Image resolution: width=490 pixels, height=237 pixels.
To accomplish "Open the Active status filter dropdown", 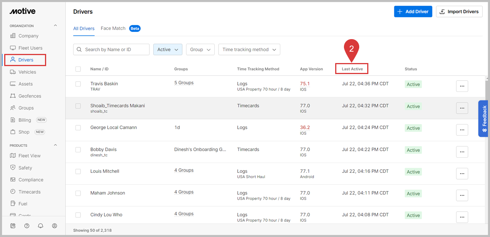I will 168,49.
